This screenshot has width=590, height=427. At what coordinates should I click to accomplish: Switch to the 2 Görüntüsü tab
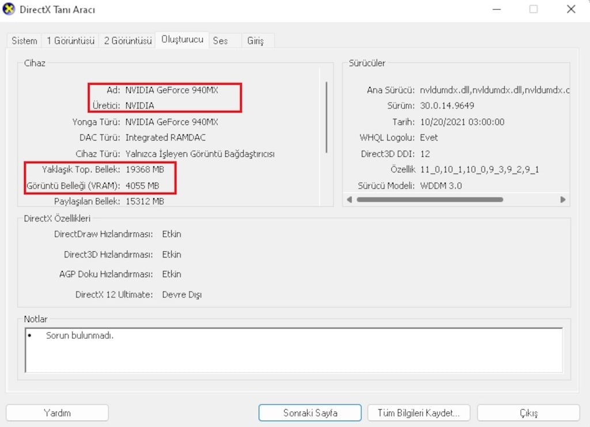pos(127,41)
